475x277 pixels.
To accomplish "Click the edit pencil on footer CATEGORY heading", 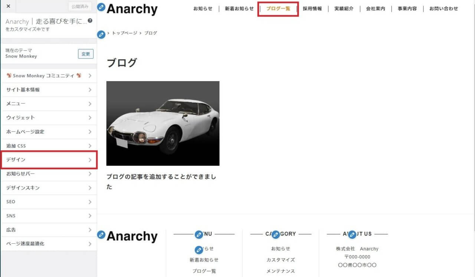I will click(275, 234).
